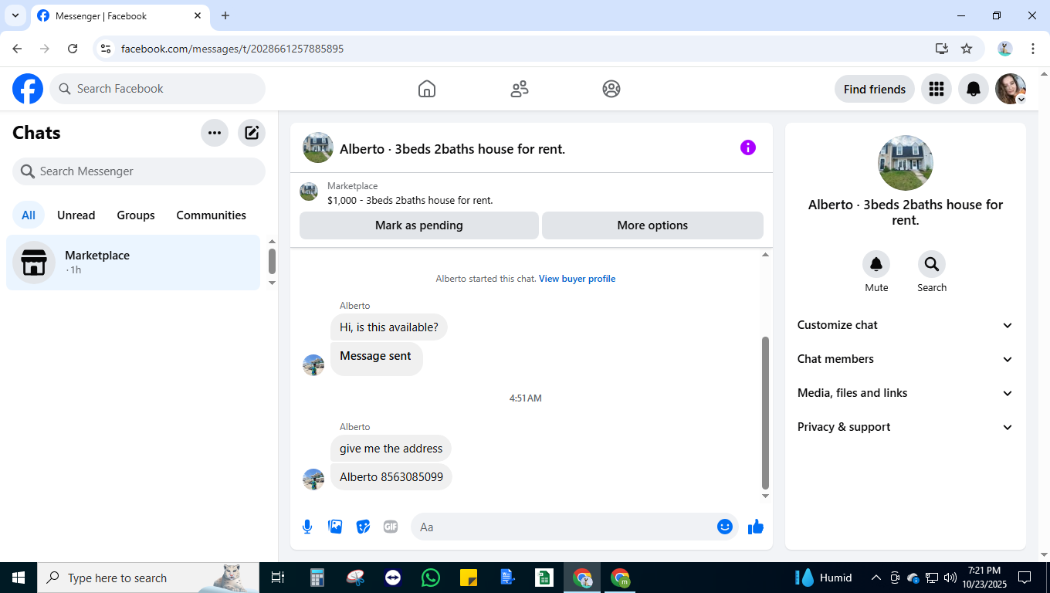Open Facebook home via logo
Screen dimensions: 1050x593
click(x=28, y=89)
